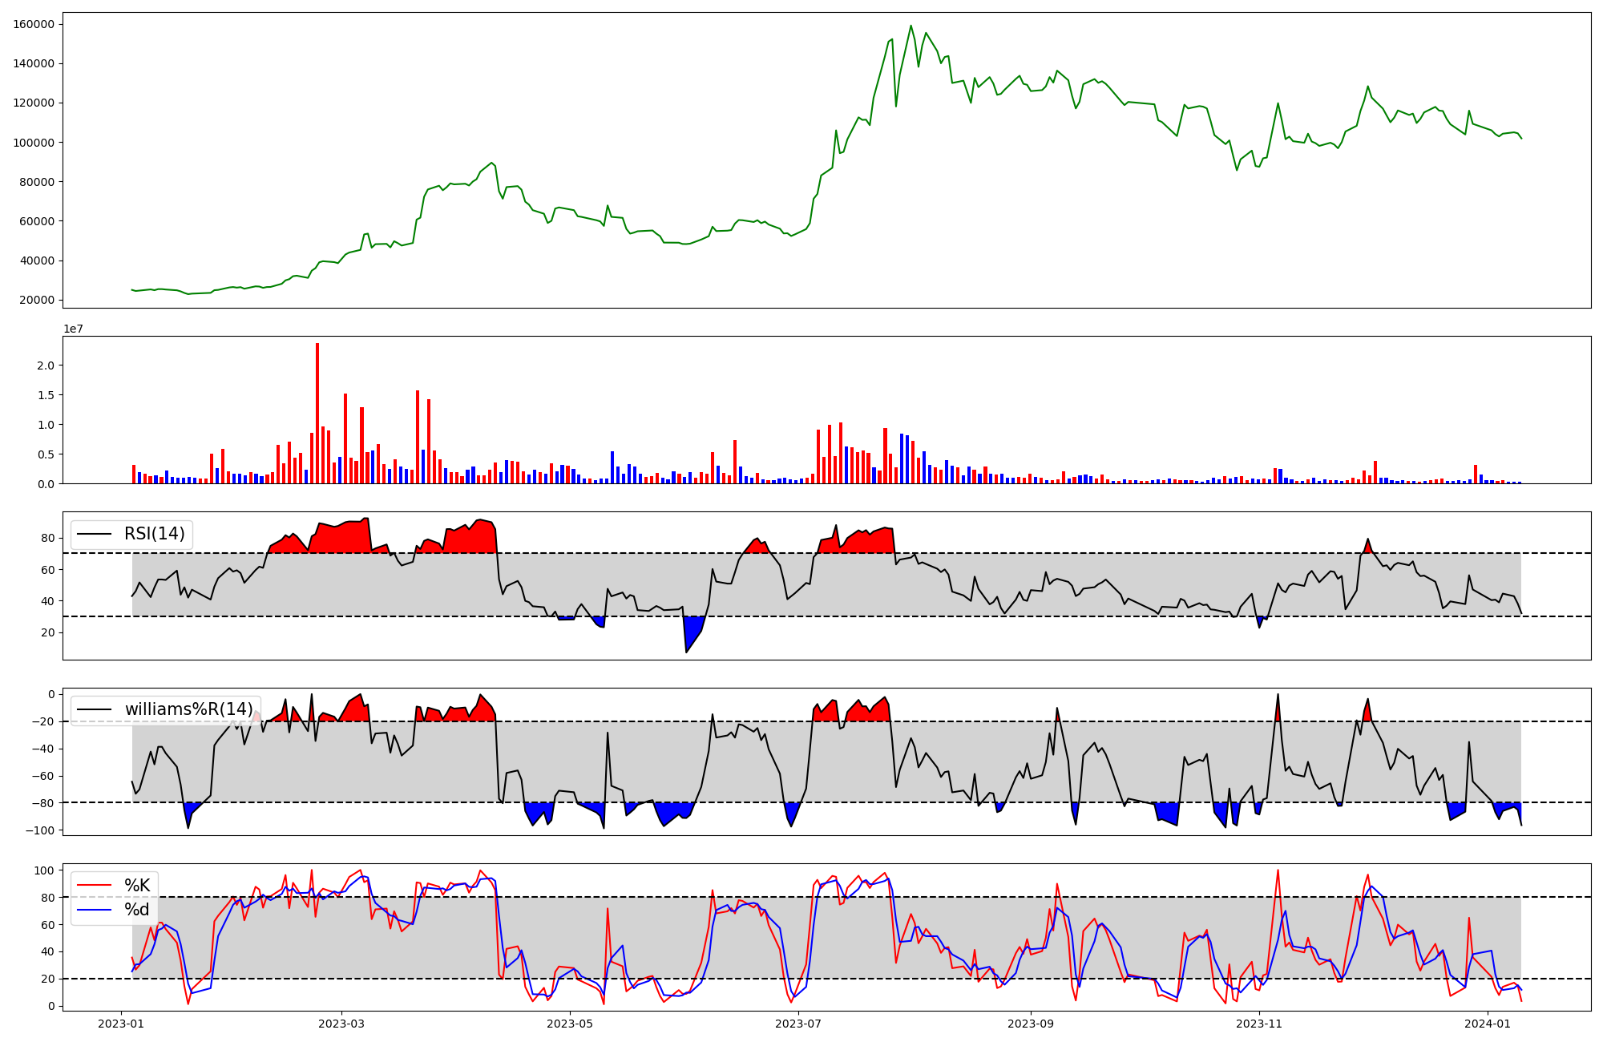Click the 1e7 exponent label above volume chart

pos(74,329)
